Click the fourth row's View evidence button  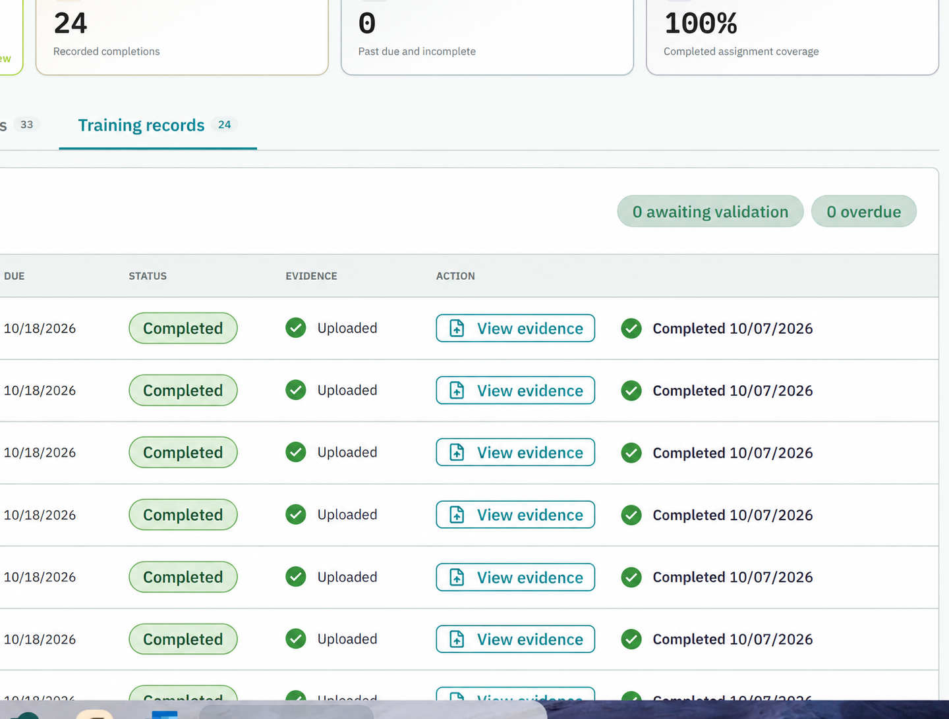click(515, 515)
